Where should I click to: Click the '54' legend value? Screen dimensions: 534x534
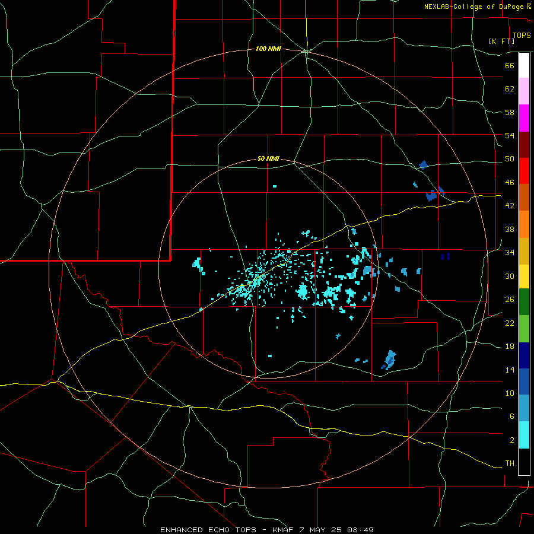click(x=510, y=135)
